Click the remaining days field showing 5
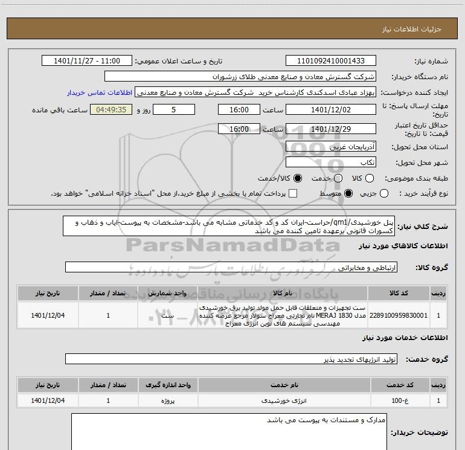The width and height of the screenshot is (465, 450). tap(174, 109)
